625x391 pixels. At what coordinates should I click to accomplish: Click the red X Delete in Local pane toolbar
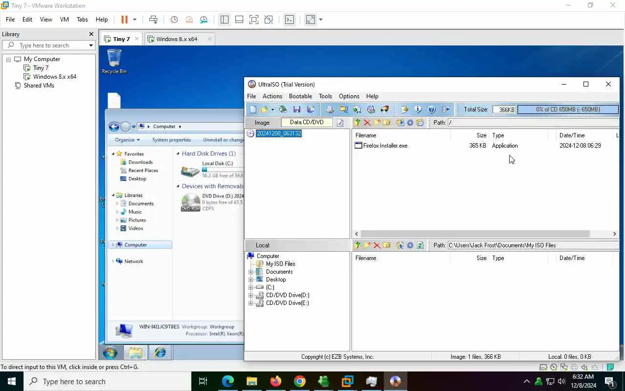[x=377, y=245]
